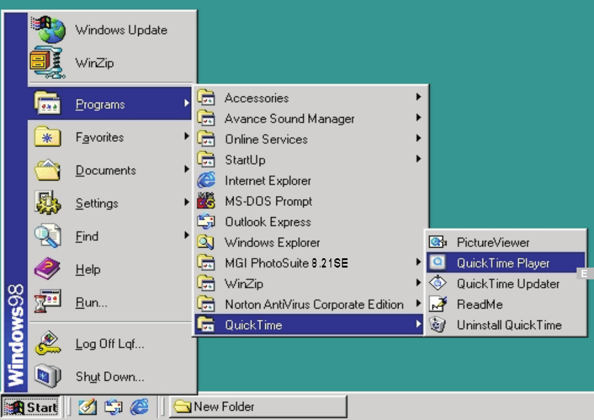Screen dimensions: 594x420
Task: Click the Run hourglass icon
Action: pos(47,302)
